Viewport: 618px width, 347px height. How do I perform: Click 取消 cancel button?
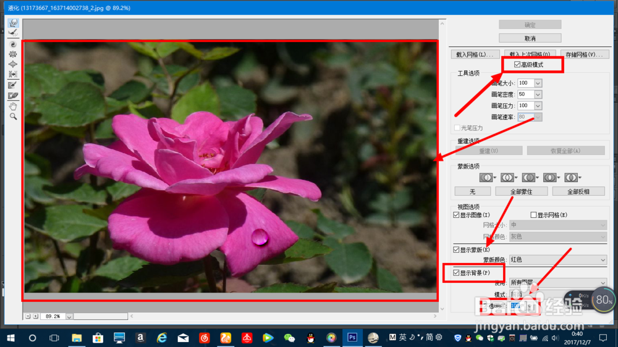tap(530, 38)
